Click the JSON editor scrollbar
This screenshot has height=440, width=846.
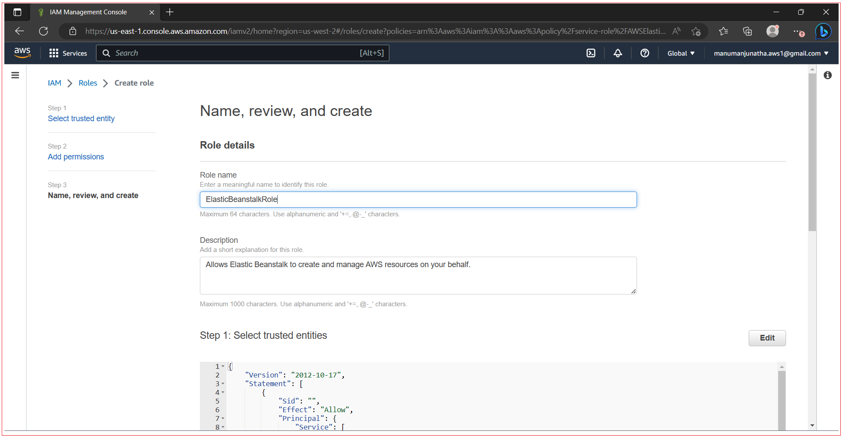coord(782,400)
